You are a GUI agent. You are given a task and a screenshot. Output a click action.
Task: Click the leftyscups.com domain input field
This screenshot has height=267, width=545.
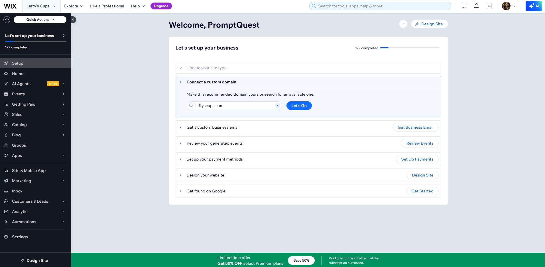click(x=234, y=106)
